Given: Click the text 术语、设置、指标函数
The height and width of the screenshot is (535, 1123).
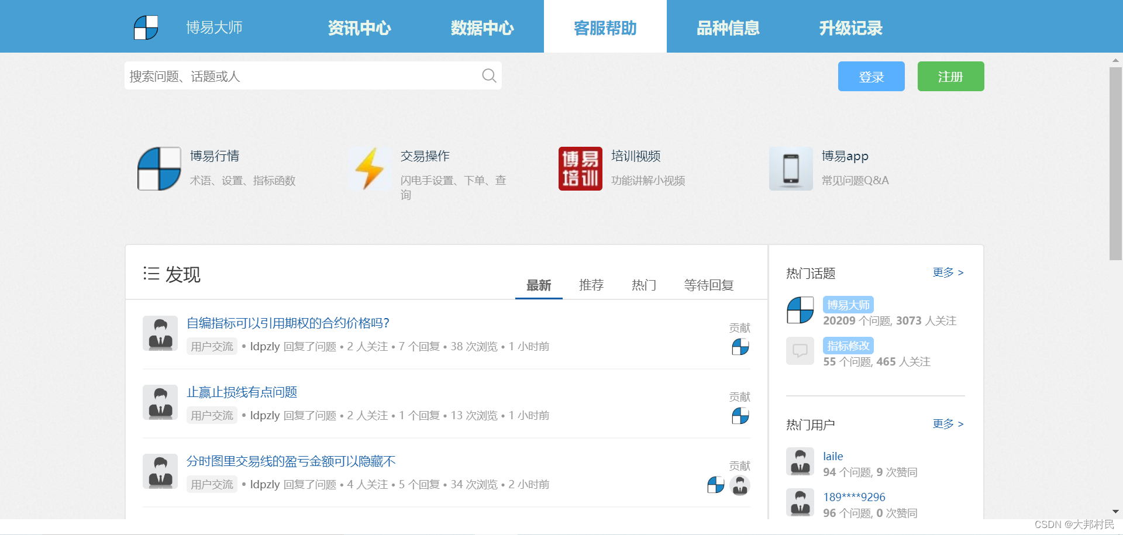Looking at the screenshot, I should pyautogui.click(x=243, y=181).
